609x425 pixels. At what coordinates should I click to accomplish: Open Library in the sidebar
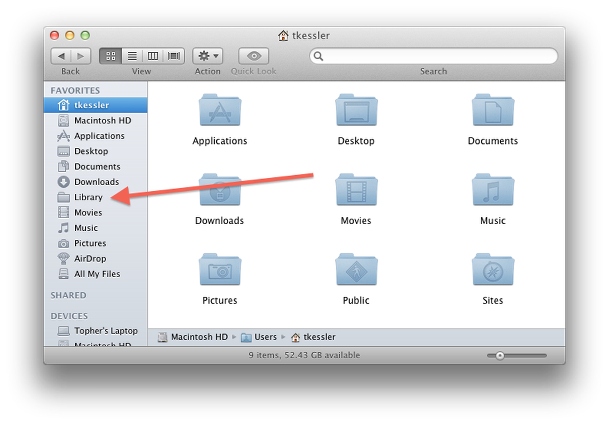(95, 197)
